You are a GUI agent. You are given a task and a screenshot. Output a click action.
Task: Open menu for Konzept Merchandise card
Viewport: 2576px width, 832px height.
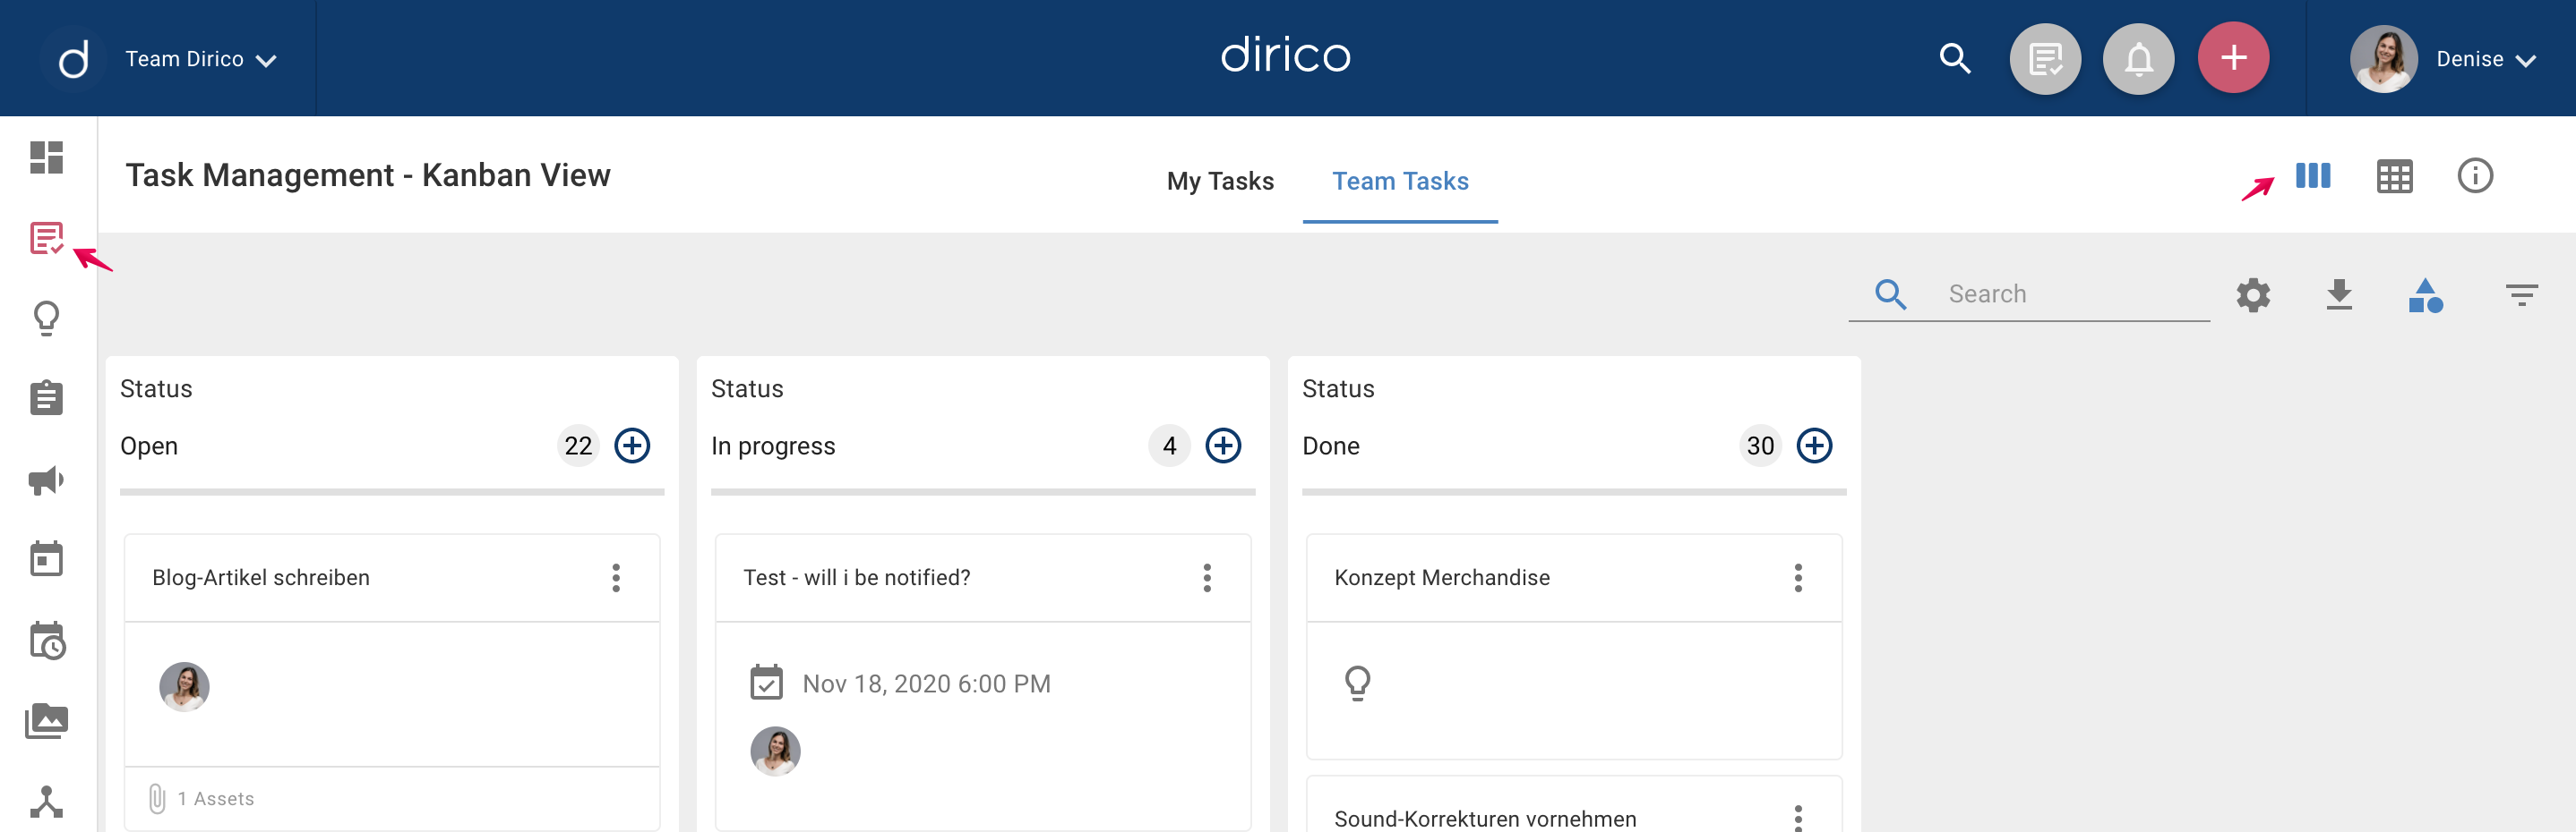(x=1798, y=577)
